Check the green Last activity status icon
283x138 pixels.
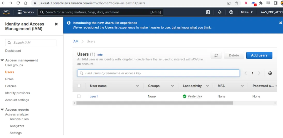pos(185,96)
